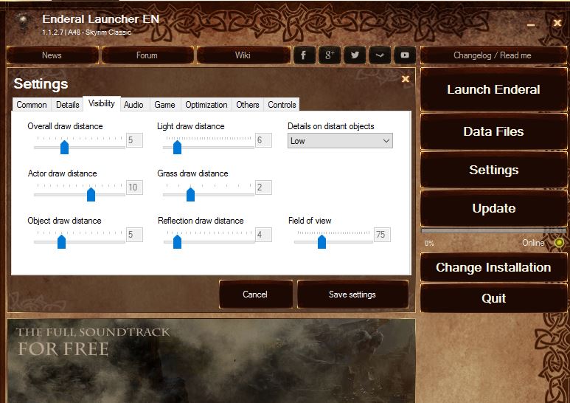
Task: Click the icon left of the YouTube icon
Action: click(x=380, y=55)
